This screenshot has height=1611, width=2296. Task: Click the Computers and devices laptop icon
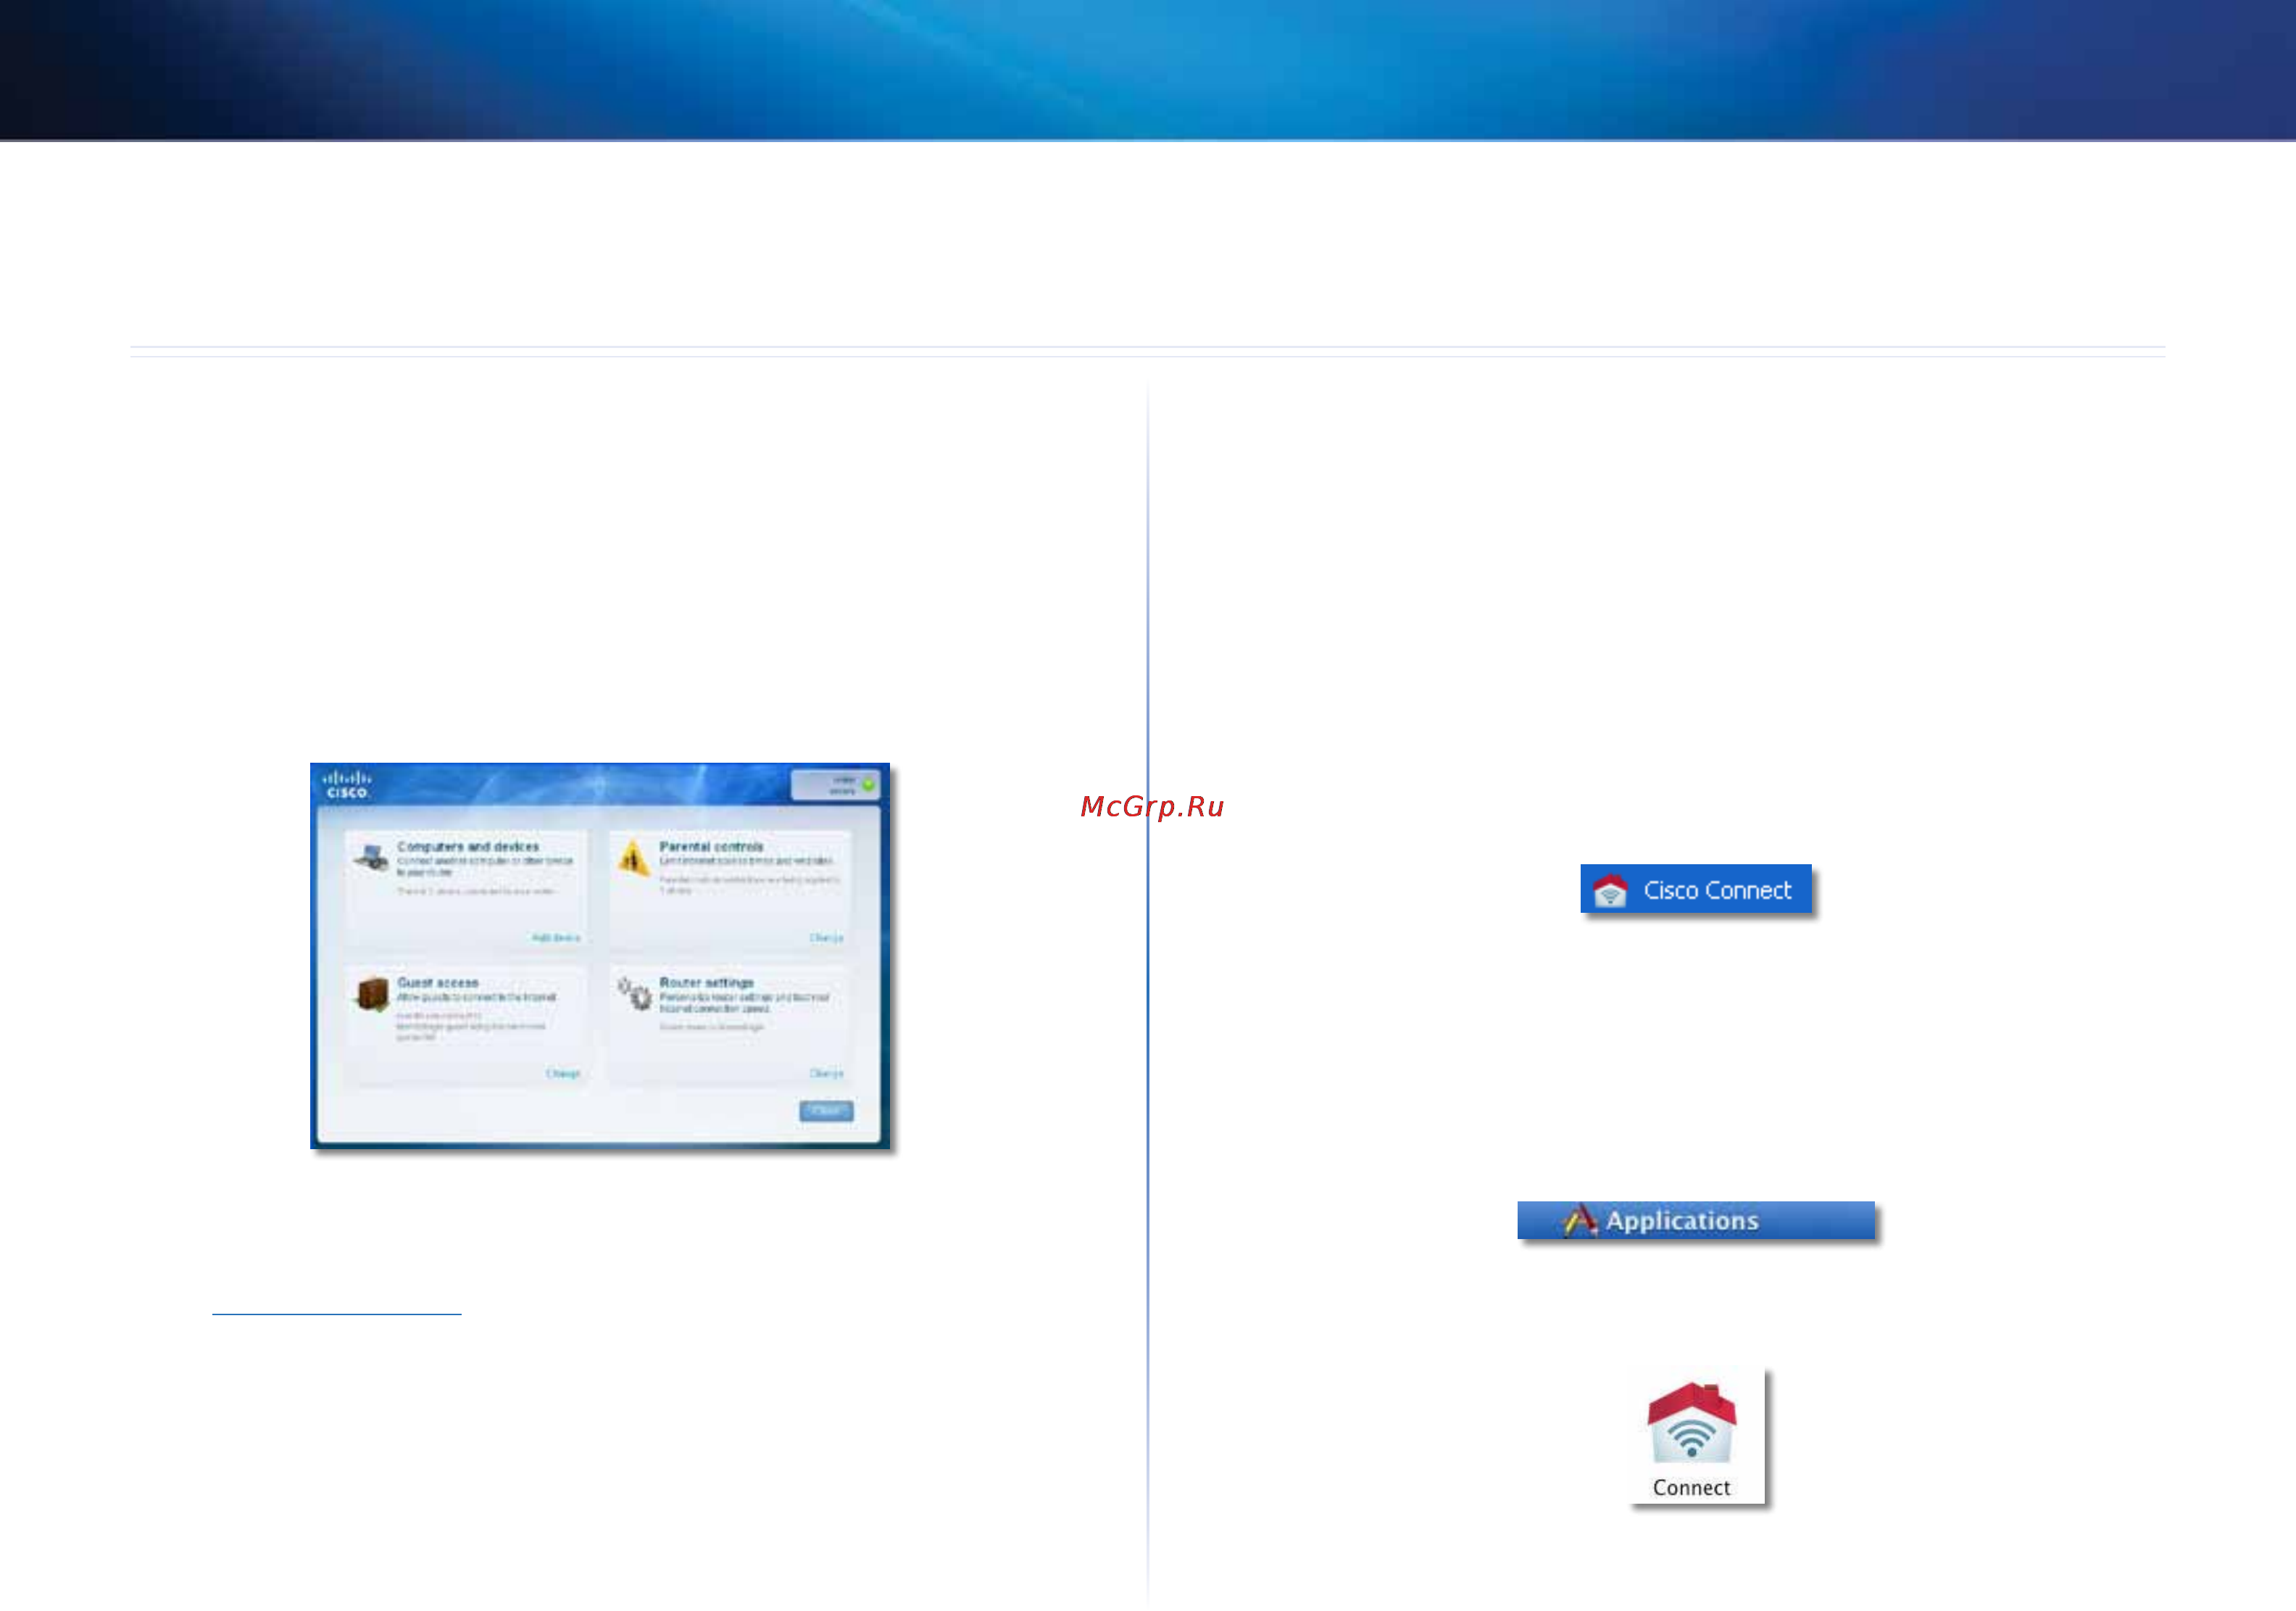coord(371,858)
